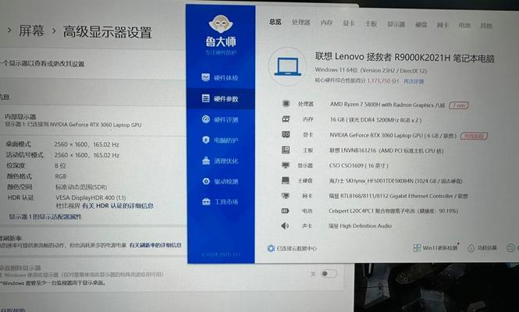
Task: Click the red badge after RTX 3060 row
Action: (474, 136)
